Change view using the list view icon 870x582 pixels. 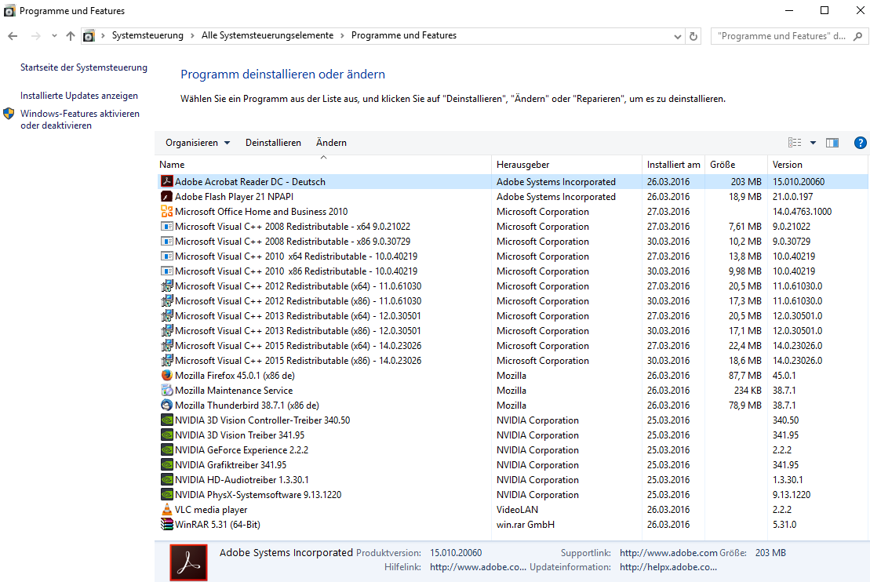pyautogui.click(x=795, y=143)
